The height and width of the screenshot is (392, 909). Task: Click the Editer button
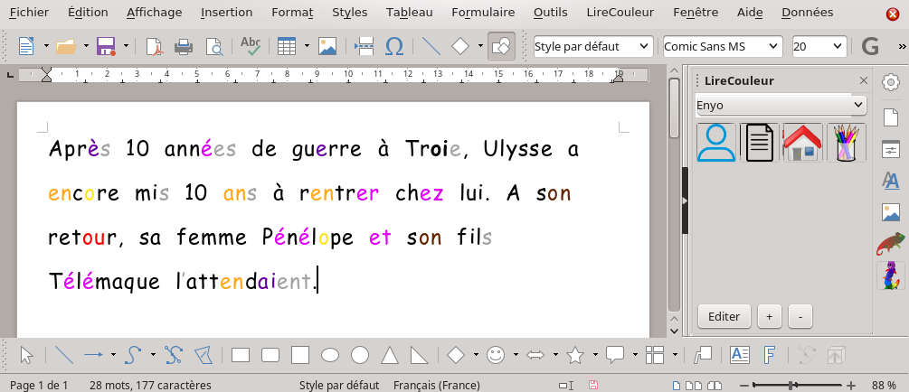click(724, 316)
